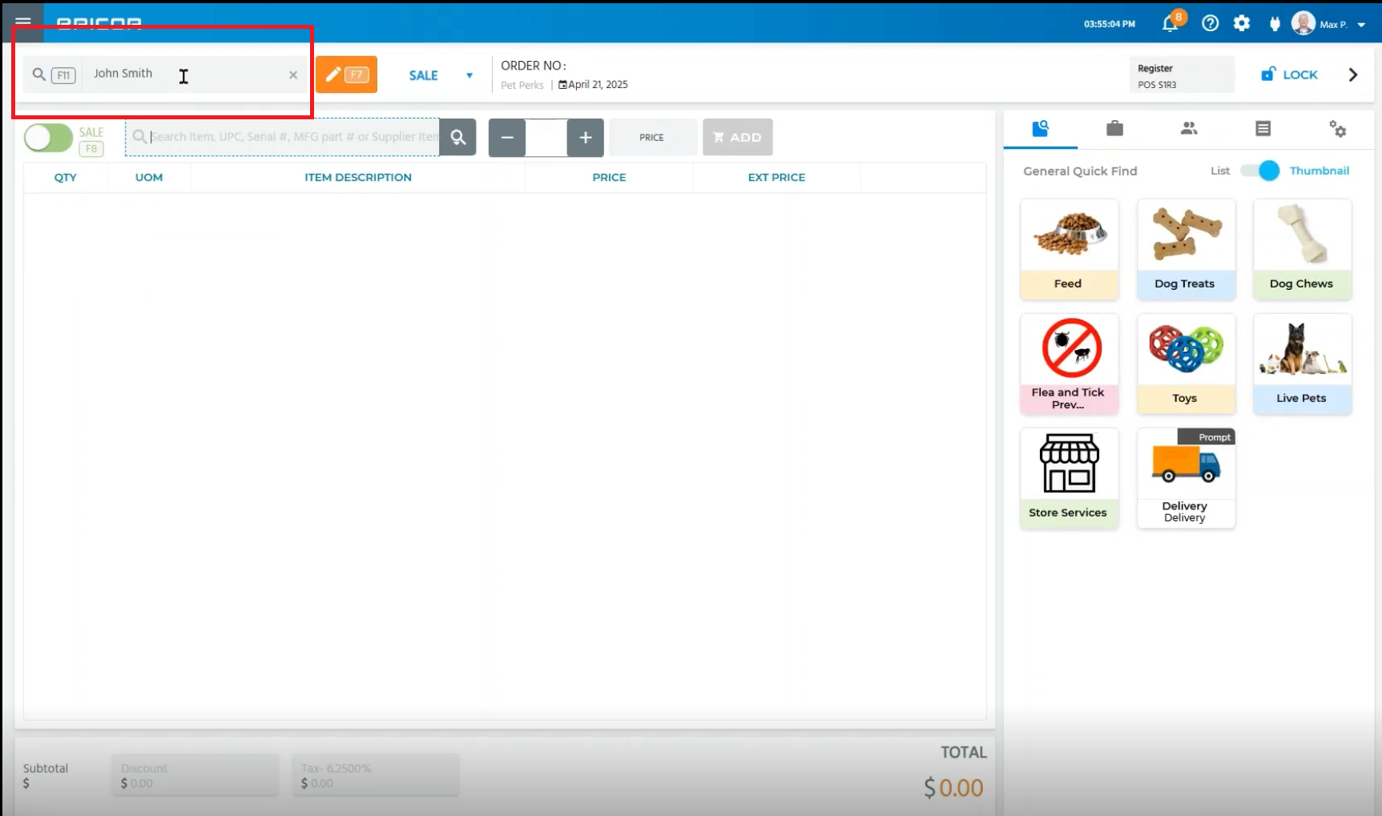Clear the John Smith customer field
Image resolution: width=1382 pixels, height=816 pixels.
coord(293,74)
